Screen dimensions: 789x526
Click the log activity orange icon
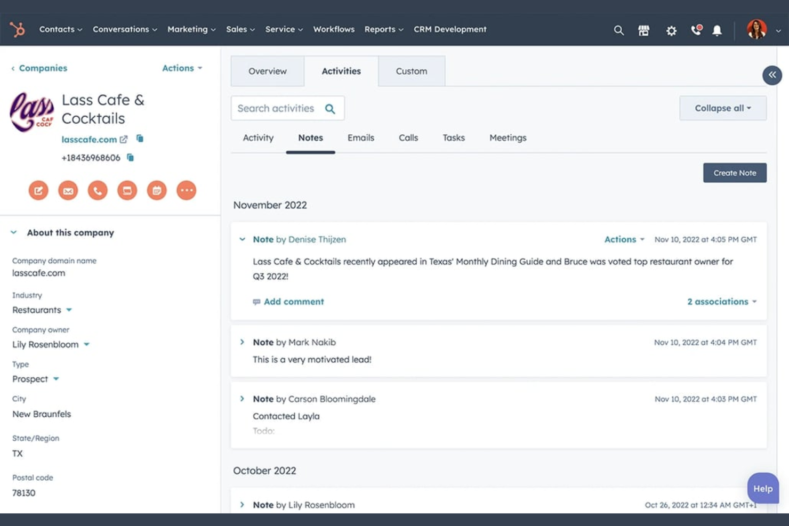(127, 190)
